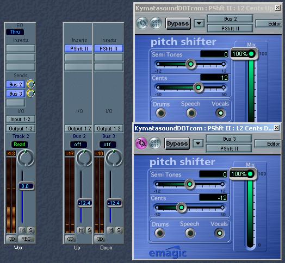The height and width of the screenshot is (263, 285).
Task: Open Bus 2 channel selector in plugin header
Action: point(230,18)
